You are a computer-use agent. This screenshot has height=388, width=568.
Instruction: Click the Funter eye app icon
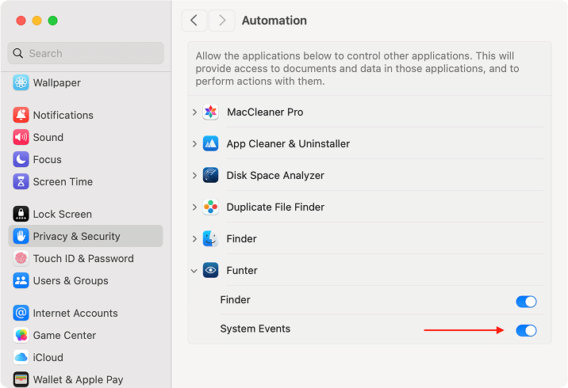(x=210, y=270)
